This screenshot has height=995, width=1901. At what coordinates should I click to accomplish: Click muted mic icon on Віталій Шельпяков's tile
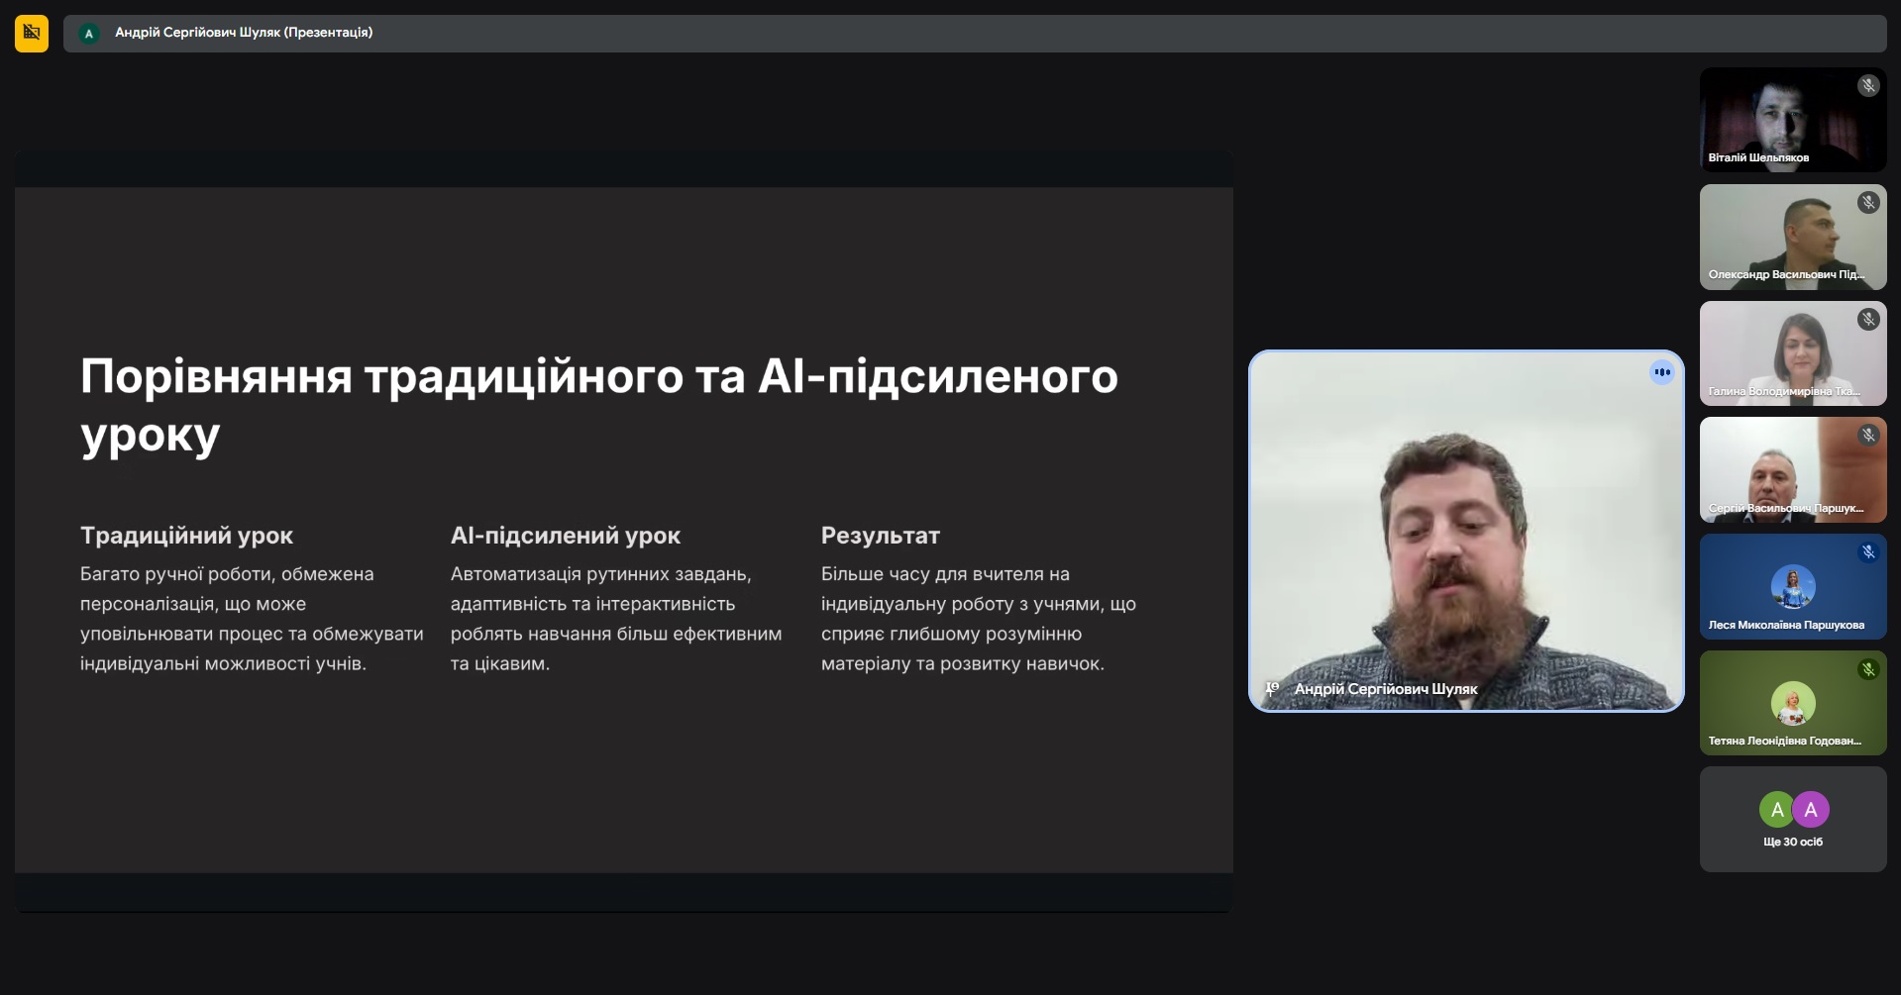pos(1867,86)
